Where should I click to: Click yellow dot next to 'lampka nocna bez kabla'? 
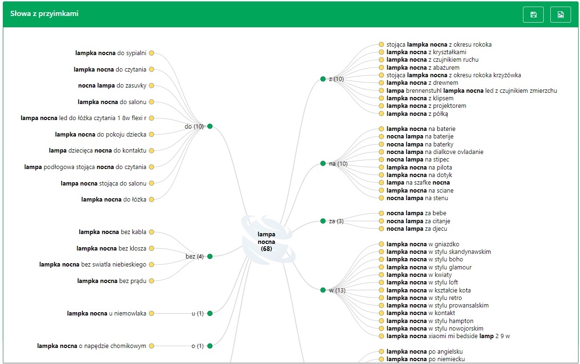click(151, 232)
